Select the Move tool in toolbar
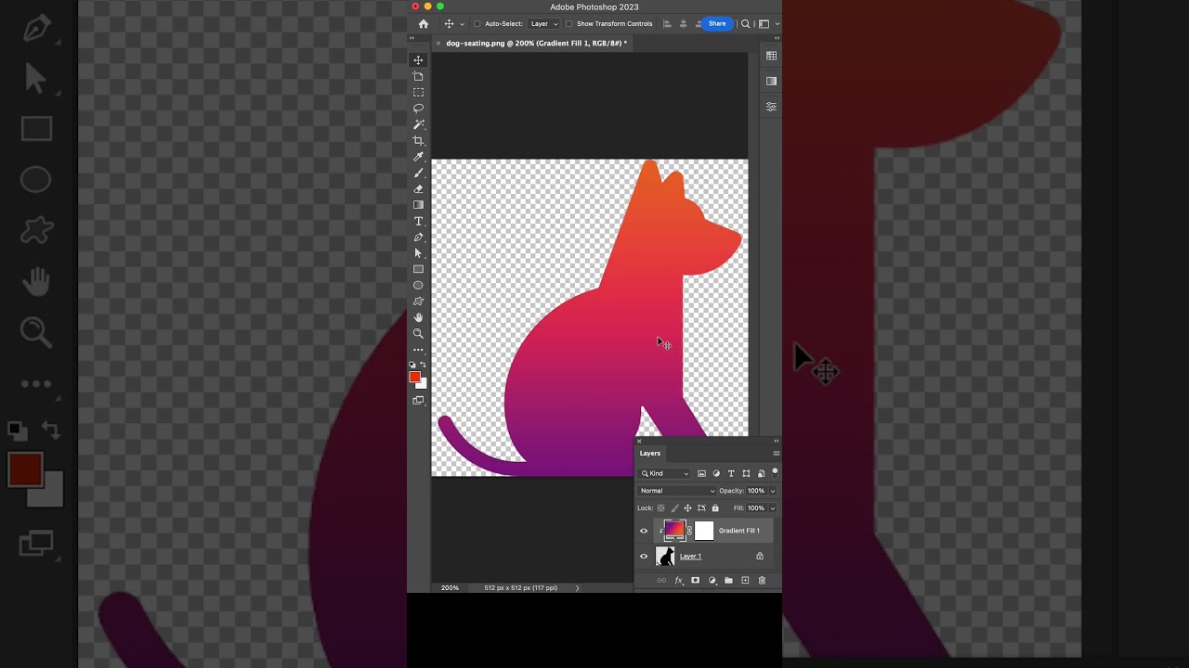The width and height of the screenshot is (1189, 668). click(x=418, y=60)
